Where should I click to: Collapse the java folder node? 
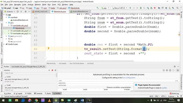pos(6,23)
